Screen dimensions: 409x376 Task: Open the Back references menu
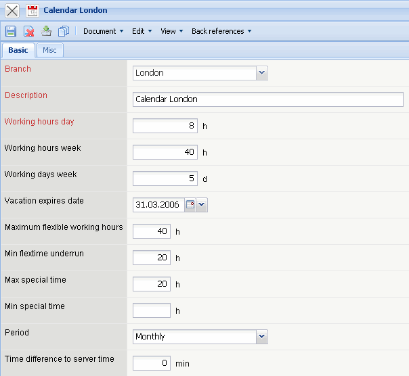(x=221, y=31)
